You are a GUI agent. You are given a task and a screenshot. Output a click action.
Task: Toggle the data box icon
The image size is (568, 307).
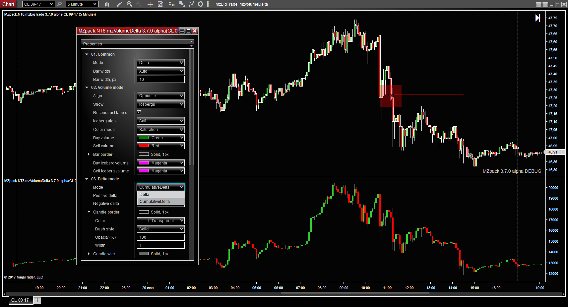point(160,4)
